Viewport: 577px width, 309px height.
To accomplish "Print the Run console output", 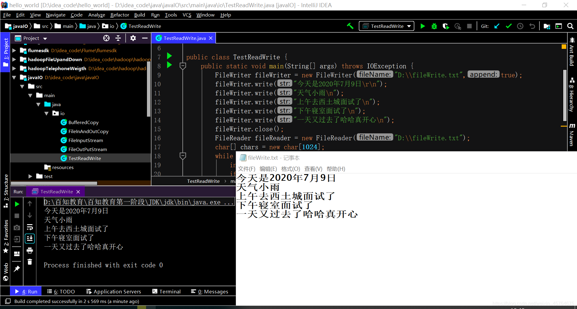I will click(x=29, y=250).
